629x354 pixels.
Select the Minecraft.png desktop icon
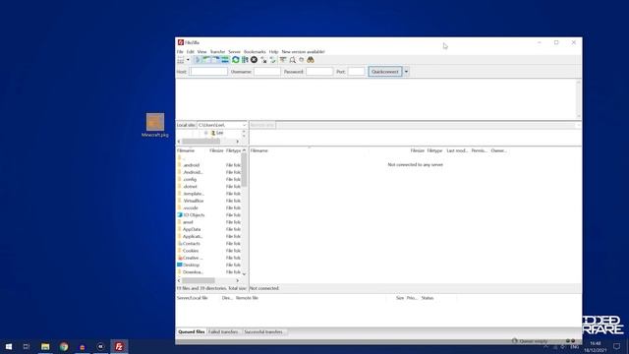155,125
